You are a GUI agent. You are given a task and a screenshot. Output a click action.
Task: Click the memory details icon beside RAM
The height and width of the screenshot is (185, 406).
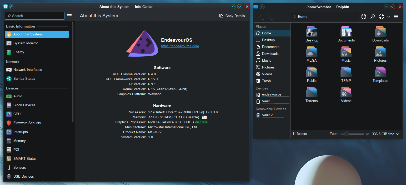pyautogui.click(x=204, y=117)
